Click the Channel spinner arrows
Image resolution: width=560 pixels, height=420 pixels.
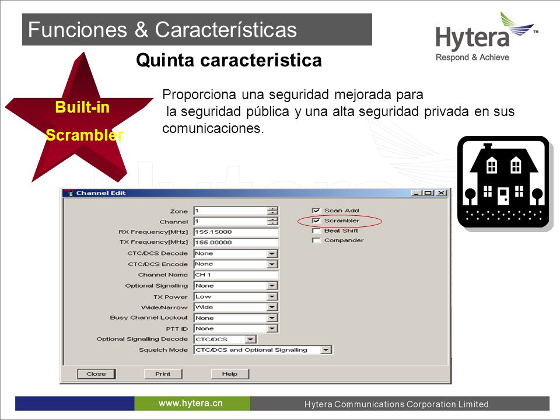(x=272, y=222)
